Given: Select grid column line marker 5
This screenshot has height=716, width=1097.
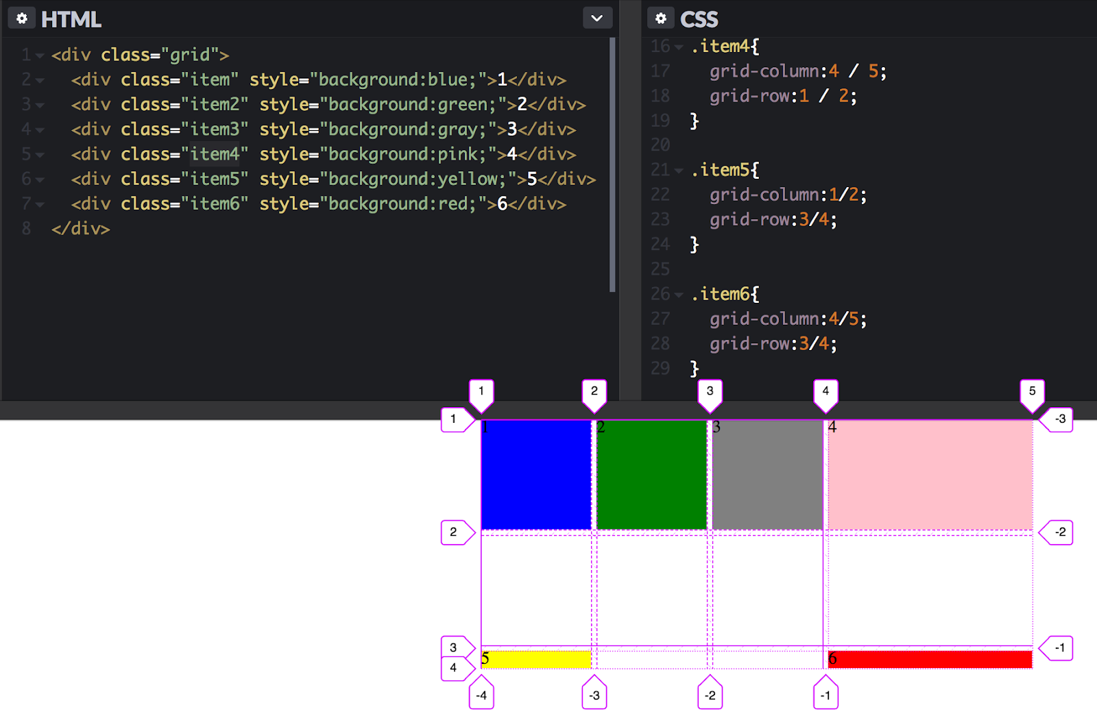Looking at the screenshot, I should 1032,392.
